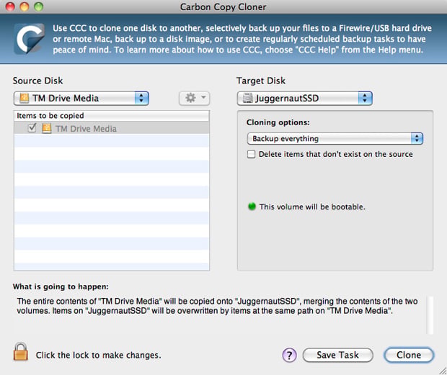Click the 'Click the lock to make changes.' text
The width and height of the screenshot is (447, 375).
click(x=98, y=355)
